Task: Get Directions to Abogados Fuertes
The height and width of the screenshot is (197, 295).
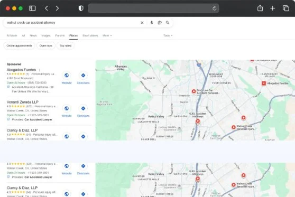Action: pos(83,76)
